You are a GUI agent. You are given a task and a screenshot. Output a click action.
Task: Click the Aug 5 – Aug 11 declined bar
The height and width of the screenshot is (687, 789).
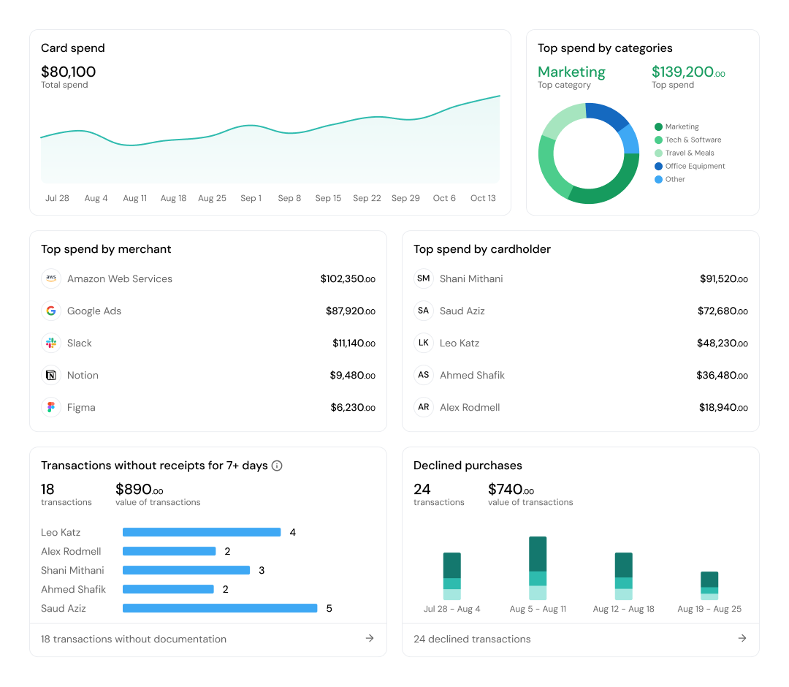click(x=538, y=568)
